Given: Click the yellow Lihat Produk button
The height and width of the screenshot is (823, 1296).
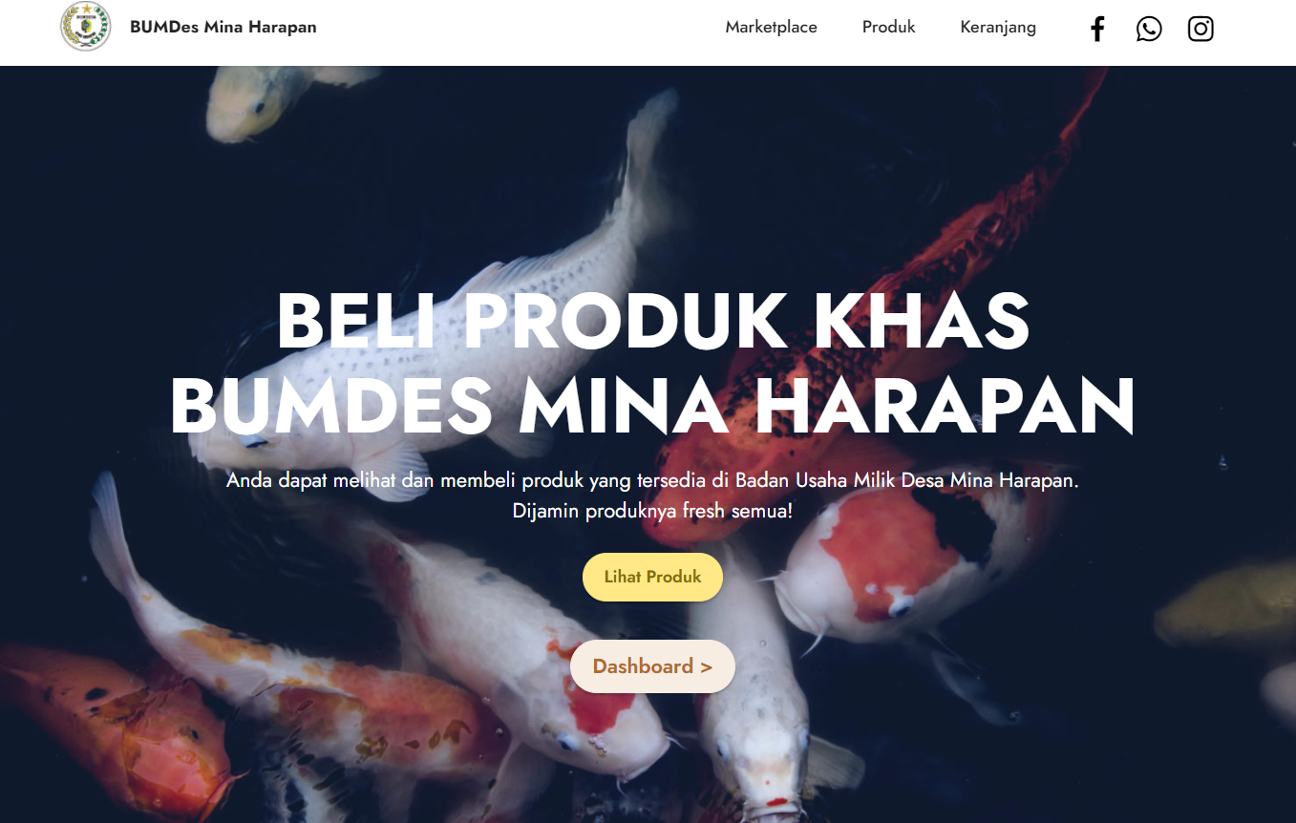Looking at the screenshot, I should [652, 577].
